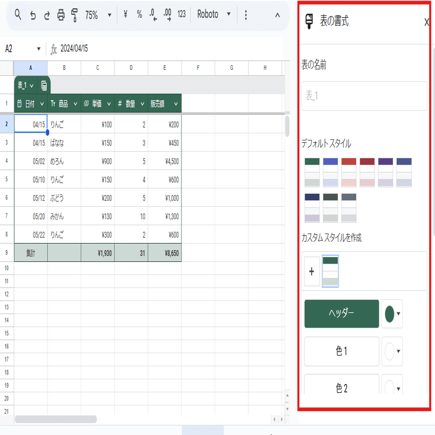Click the undo arrow icon
The width and height of the screenshot is (435, 435).
pyautogui.click(x=33, y=15)
